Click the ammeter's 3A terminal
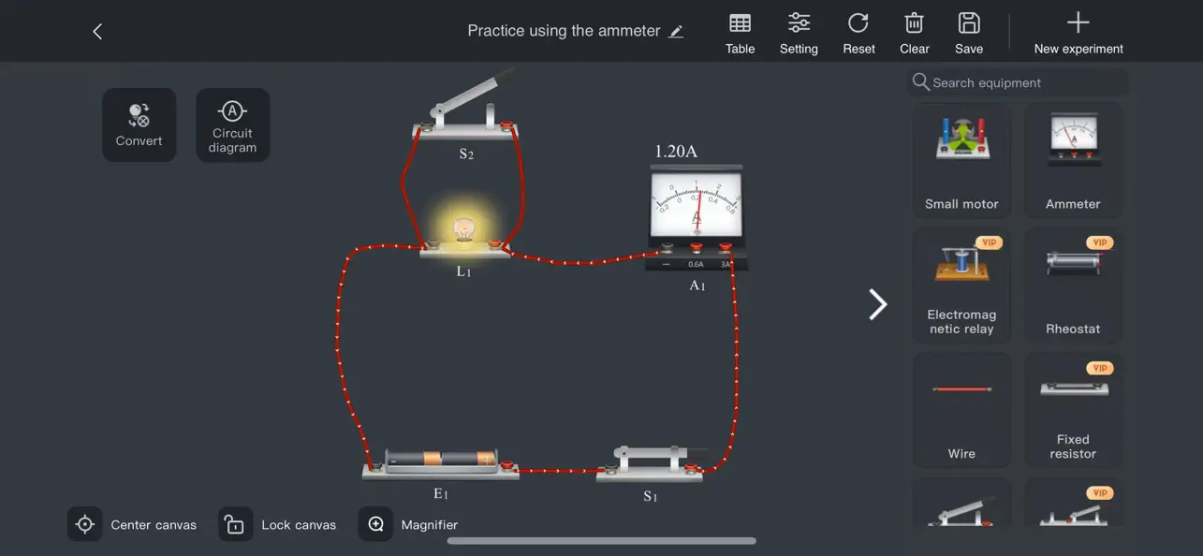This screenshot has height=556, width=1203. (x=726, y=248)
